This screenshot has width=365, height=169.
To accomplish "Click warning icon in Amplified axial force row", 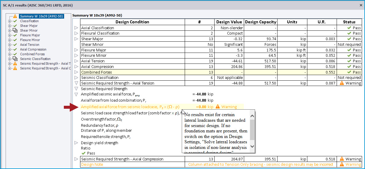I will tap(218, 107).
